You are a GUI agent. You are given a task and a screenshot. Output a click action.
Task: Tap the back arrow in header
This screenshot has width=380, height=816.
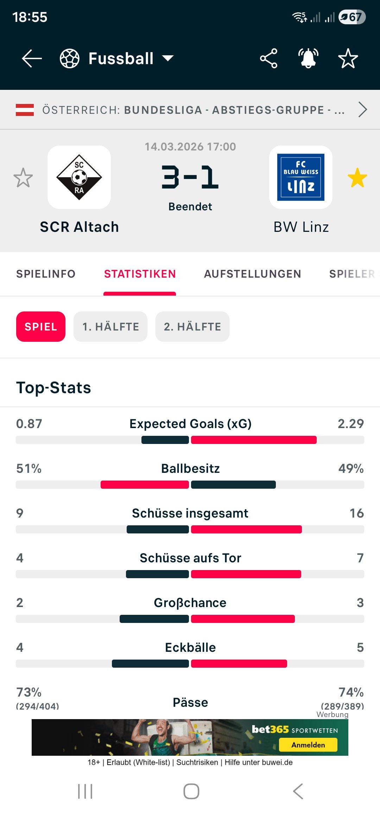tap(32, 58)
